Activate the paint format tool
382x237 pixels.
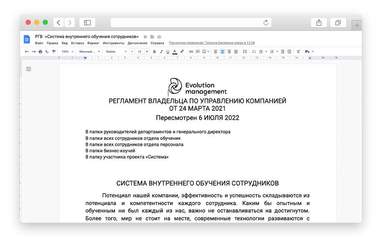[54, 52]
